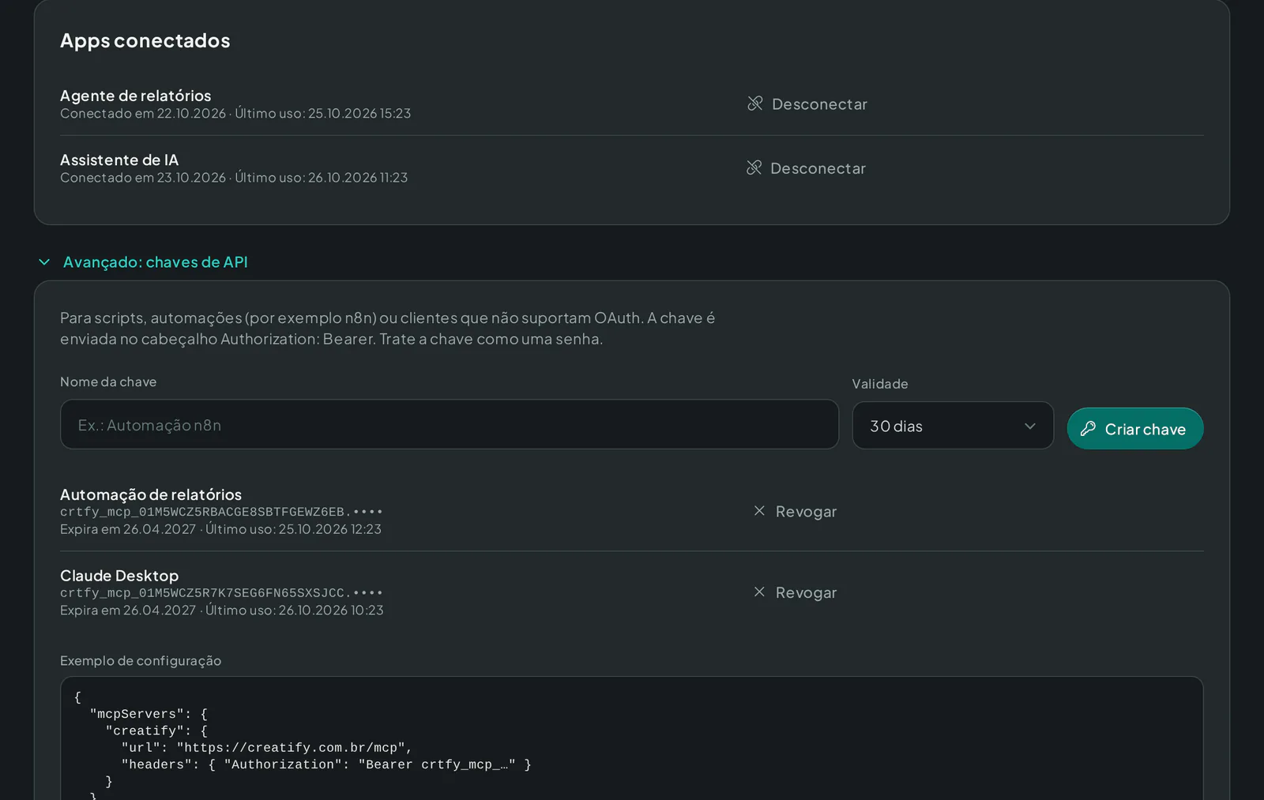Focus the Nome da chave input field
This screenshot has width=1264, height=800.
pos(450,425)
